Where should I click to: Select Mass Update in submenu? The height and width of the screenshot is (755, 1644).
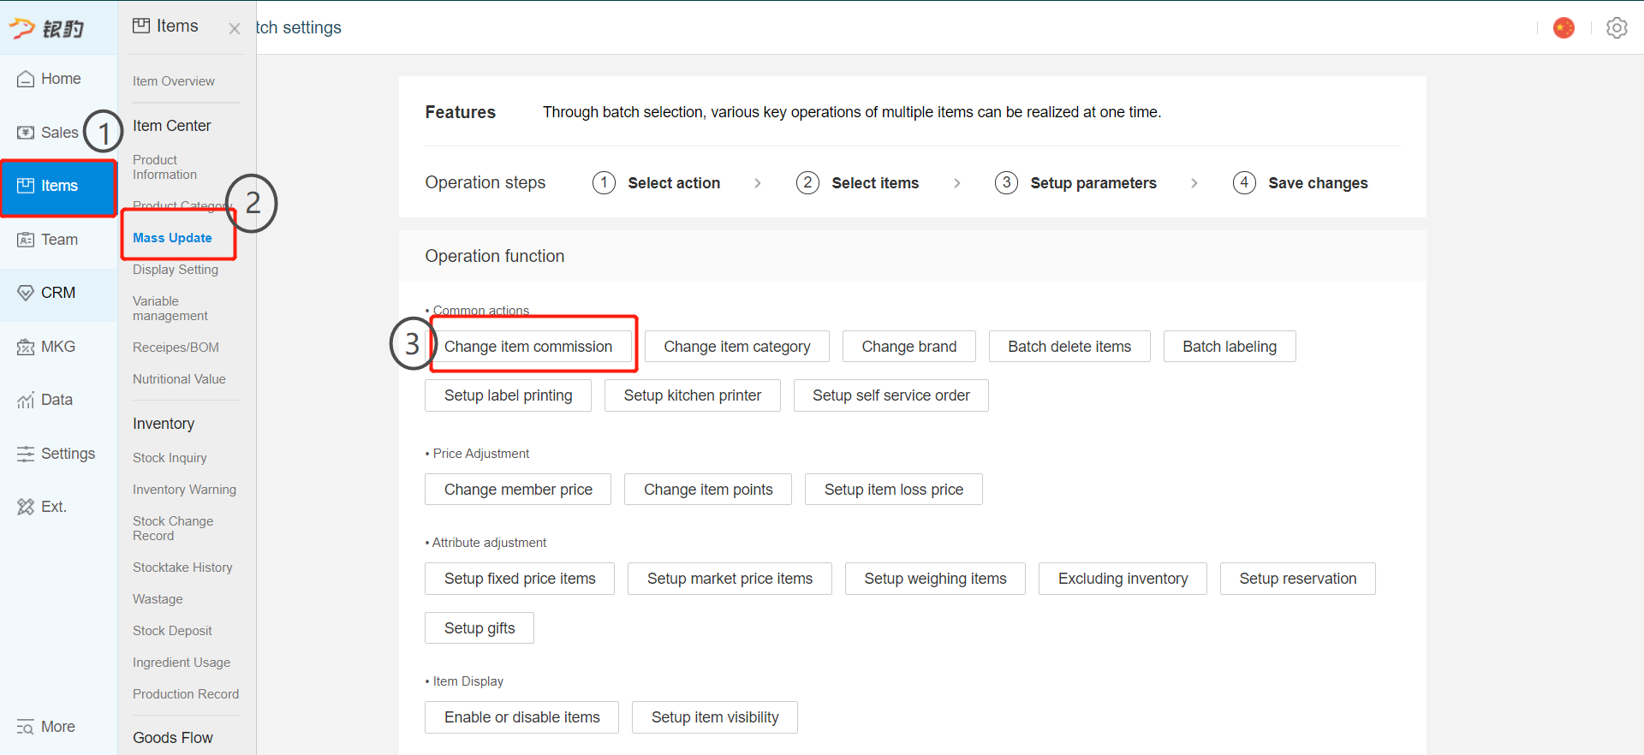[x=172, y=238]
